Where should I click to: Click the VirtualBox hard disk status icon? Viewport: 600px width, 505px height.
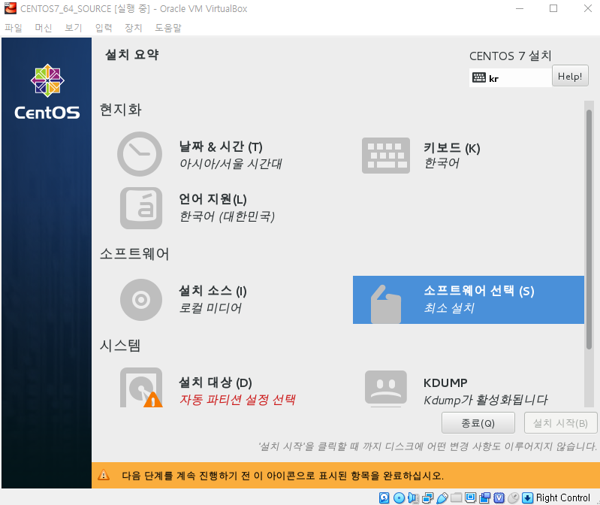pyautogui.click(x=384, y=497)
